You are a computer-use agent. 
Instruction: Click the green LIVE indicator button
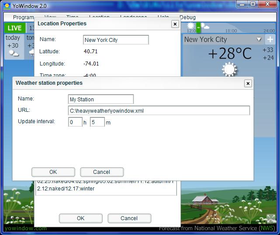(14, 28)
